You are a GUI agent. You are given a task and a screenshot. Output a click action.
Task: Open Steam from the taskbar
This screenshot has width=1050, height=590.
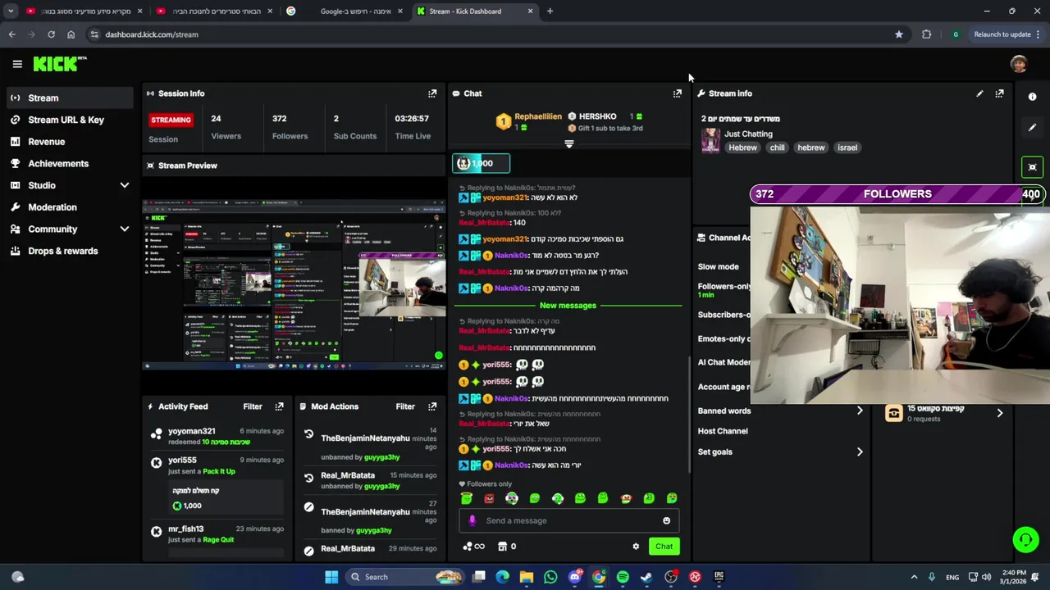click(646, 577)
